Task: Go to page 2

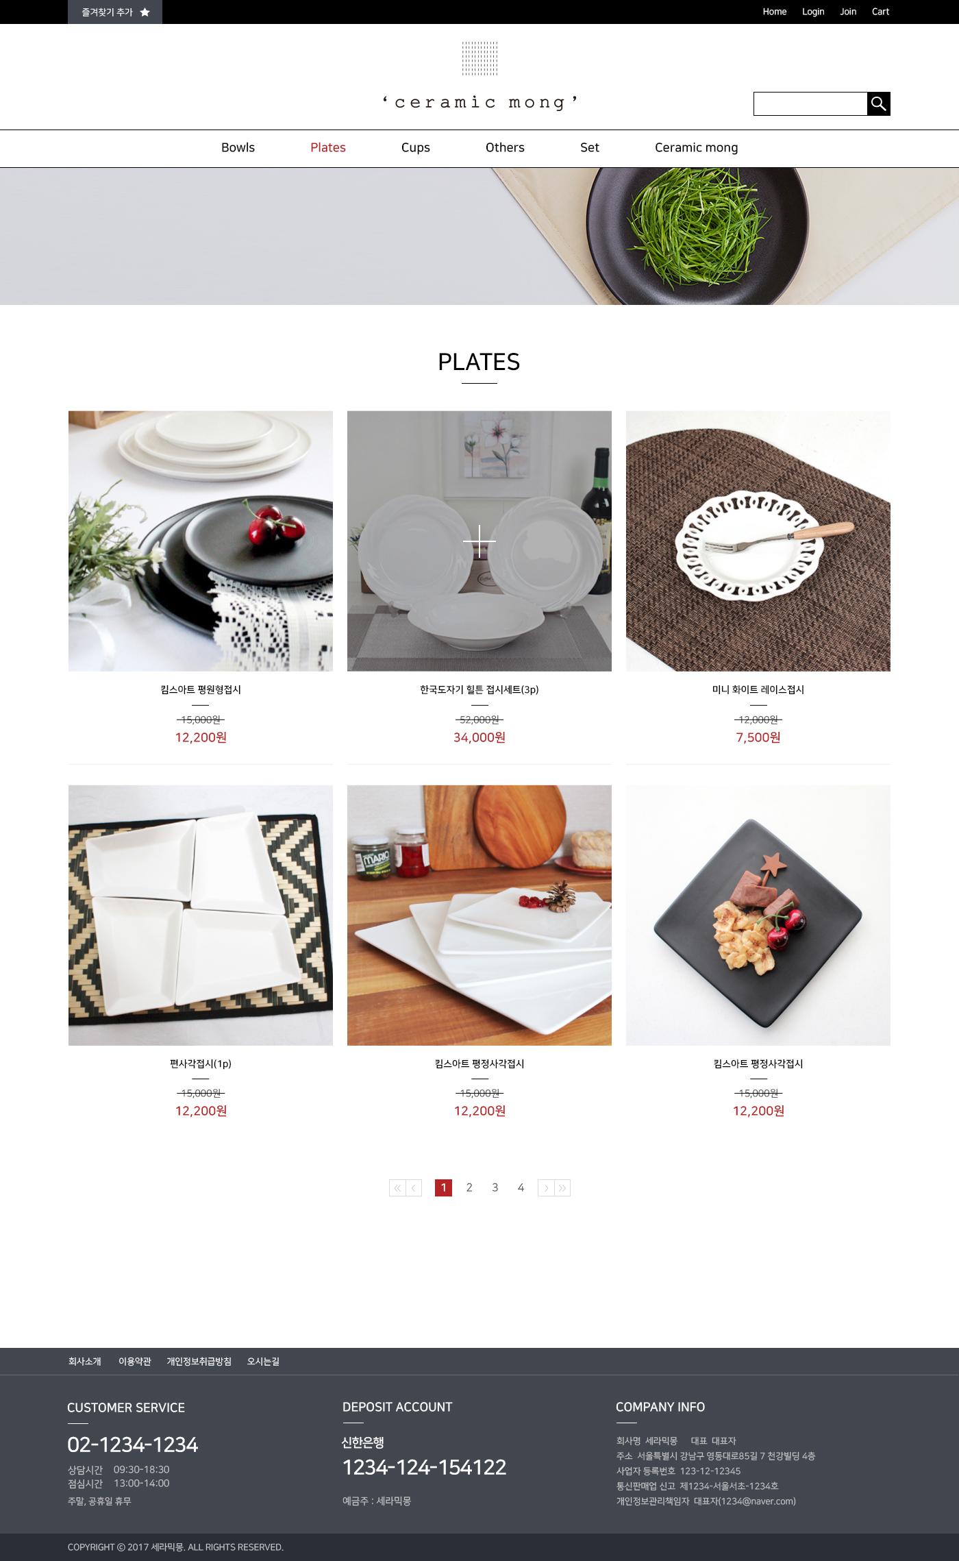Action: point(469,1188)
